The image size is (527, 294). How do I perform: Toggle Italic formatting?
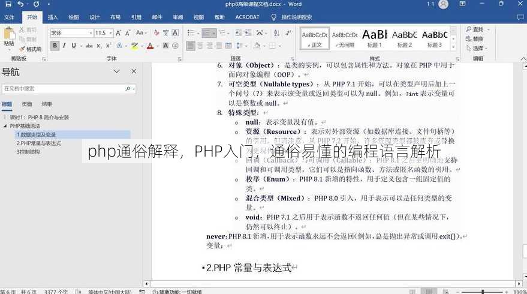(64, 46)
